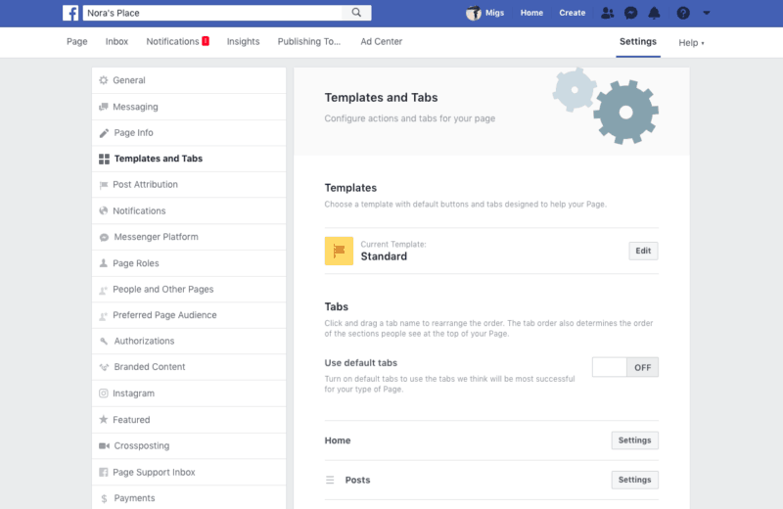This screenshot has height=509, width=783.
Task: Toggle the Use default tabs switch
Action: pyautogui.click(x=625, y=367)
